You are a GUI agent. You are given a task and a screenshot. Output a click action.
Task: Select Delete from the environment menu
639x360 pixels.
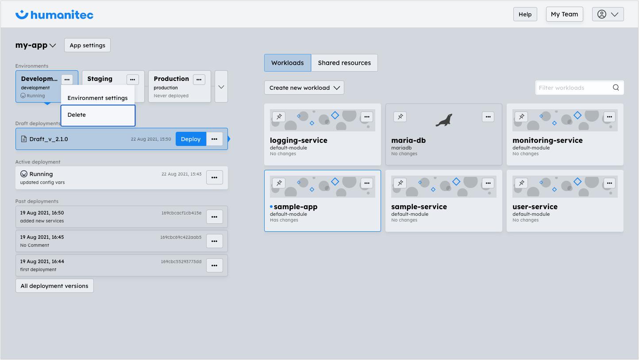coord(98,115)
